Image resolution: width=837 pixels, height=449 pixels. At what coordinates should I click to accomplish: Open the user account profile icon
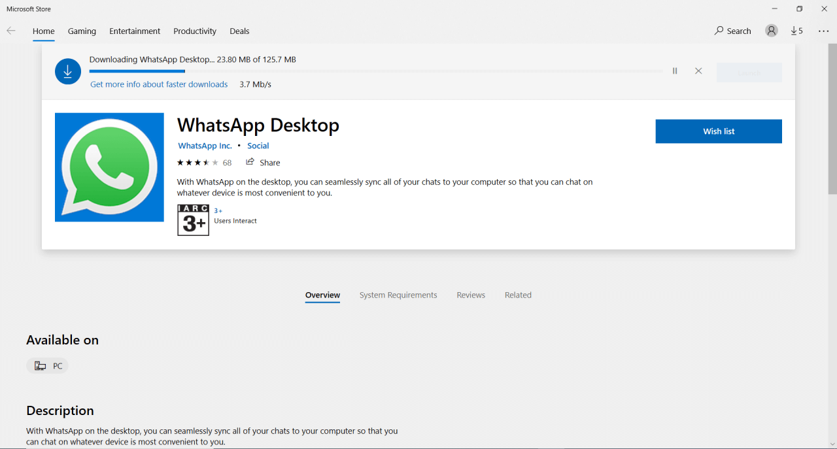coord(772,31)
